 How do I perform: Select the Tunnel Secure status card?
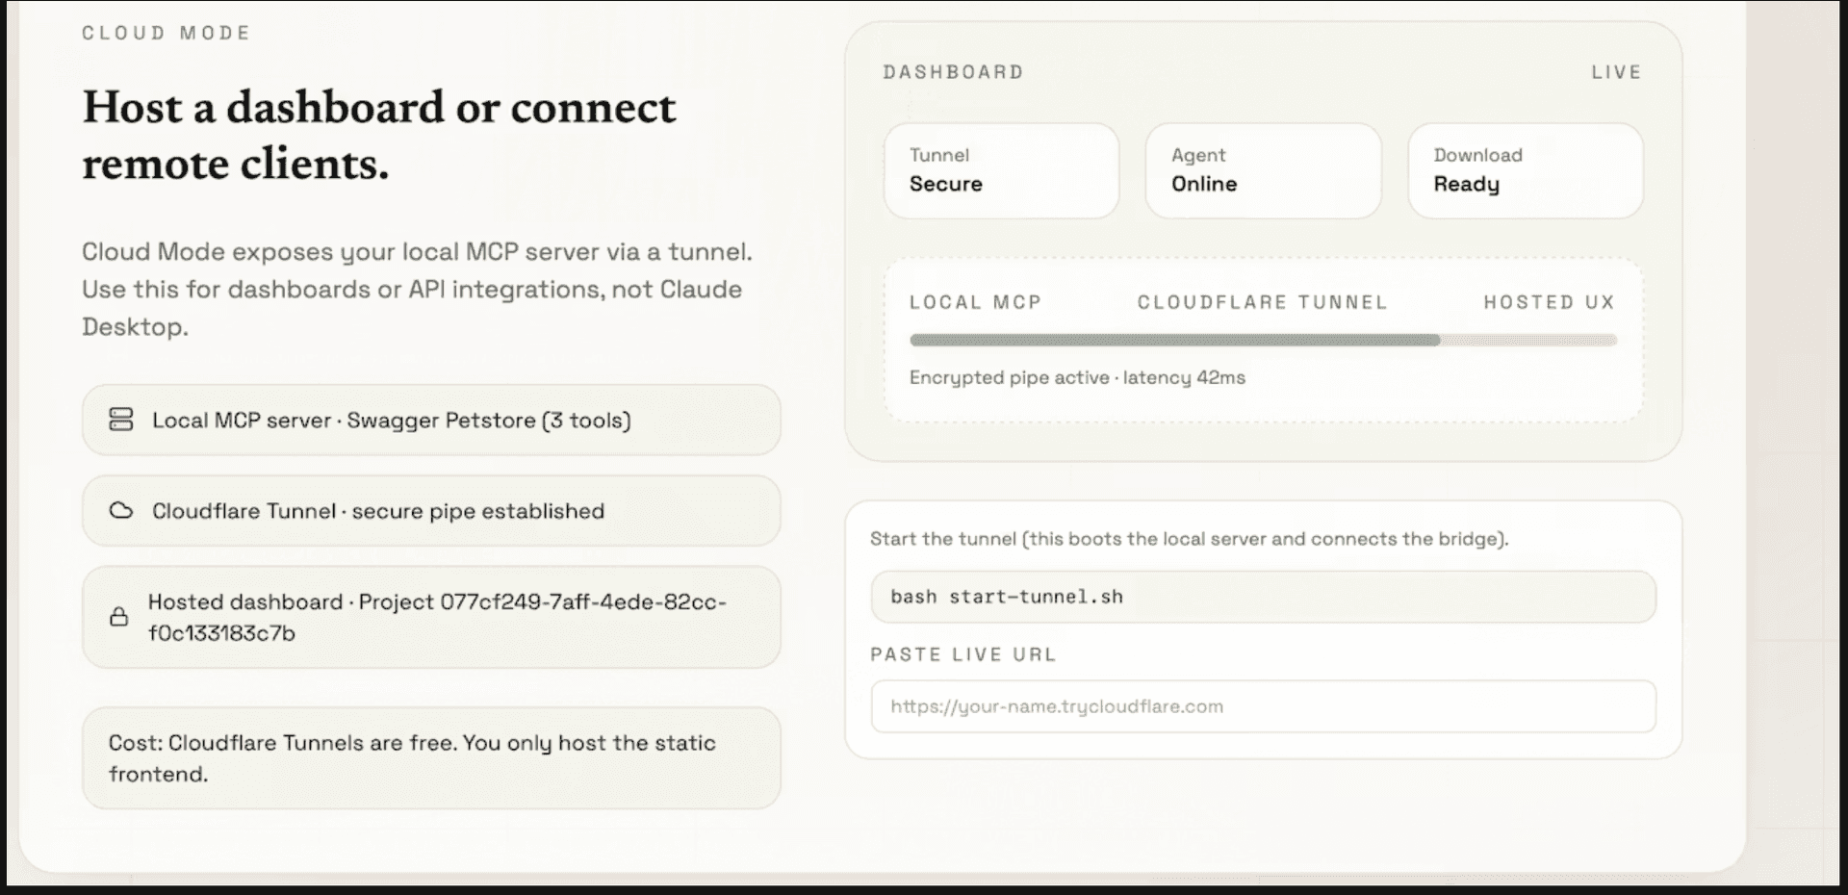click(x=1001, y=170)
